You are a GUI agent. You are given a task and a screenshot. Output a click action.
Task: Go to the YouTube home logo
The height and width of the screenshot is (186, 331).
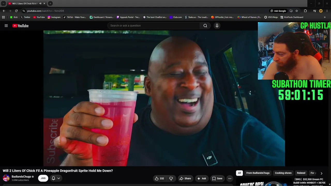tap(20, 26)
